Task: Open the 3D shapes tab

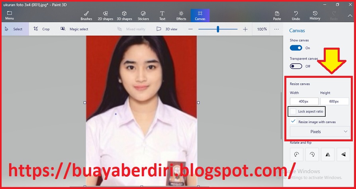Action: click(x=124, y=15)
